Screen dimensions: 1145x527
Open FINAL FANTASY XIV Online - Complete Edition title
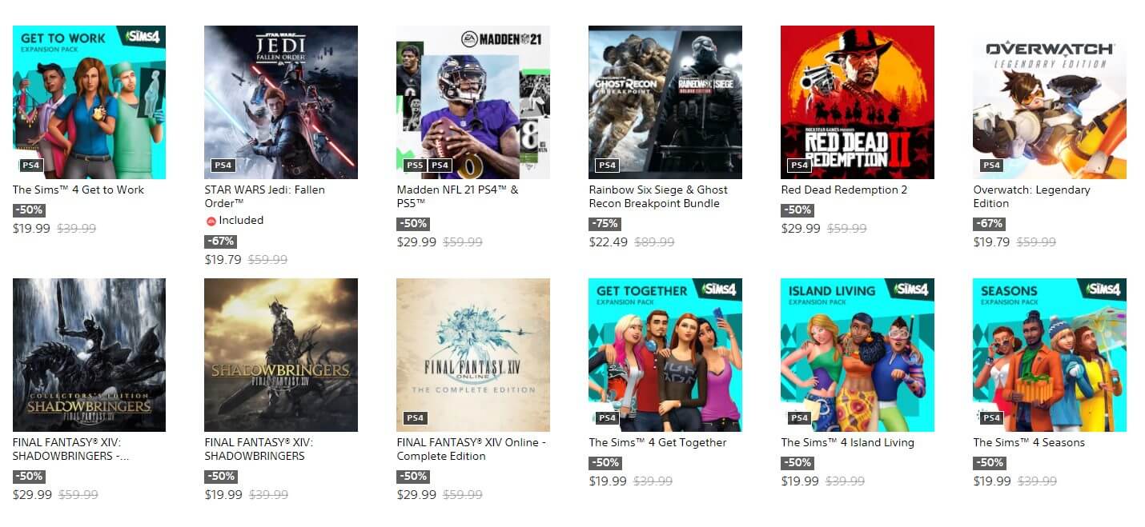coord(471,449)
